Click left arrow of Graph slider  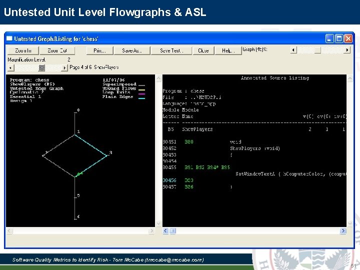(293, 50)
